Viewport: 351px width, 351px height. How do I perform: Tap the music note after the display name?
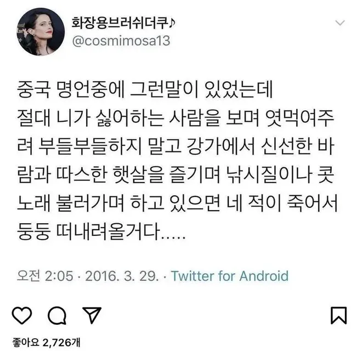[x=172, y=23]
